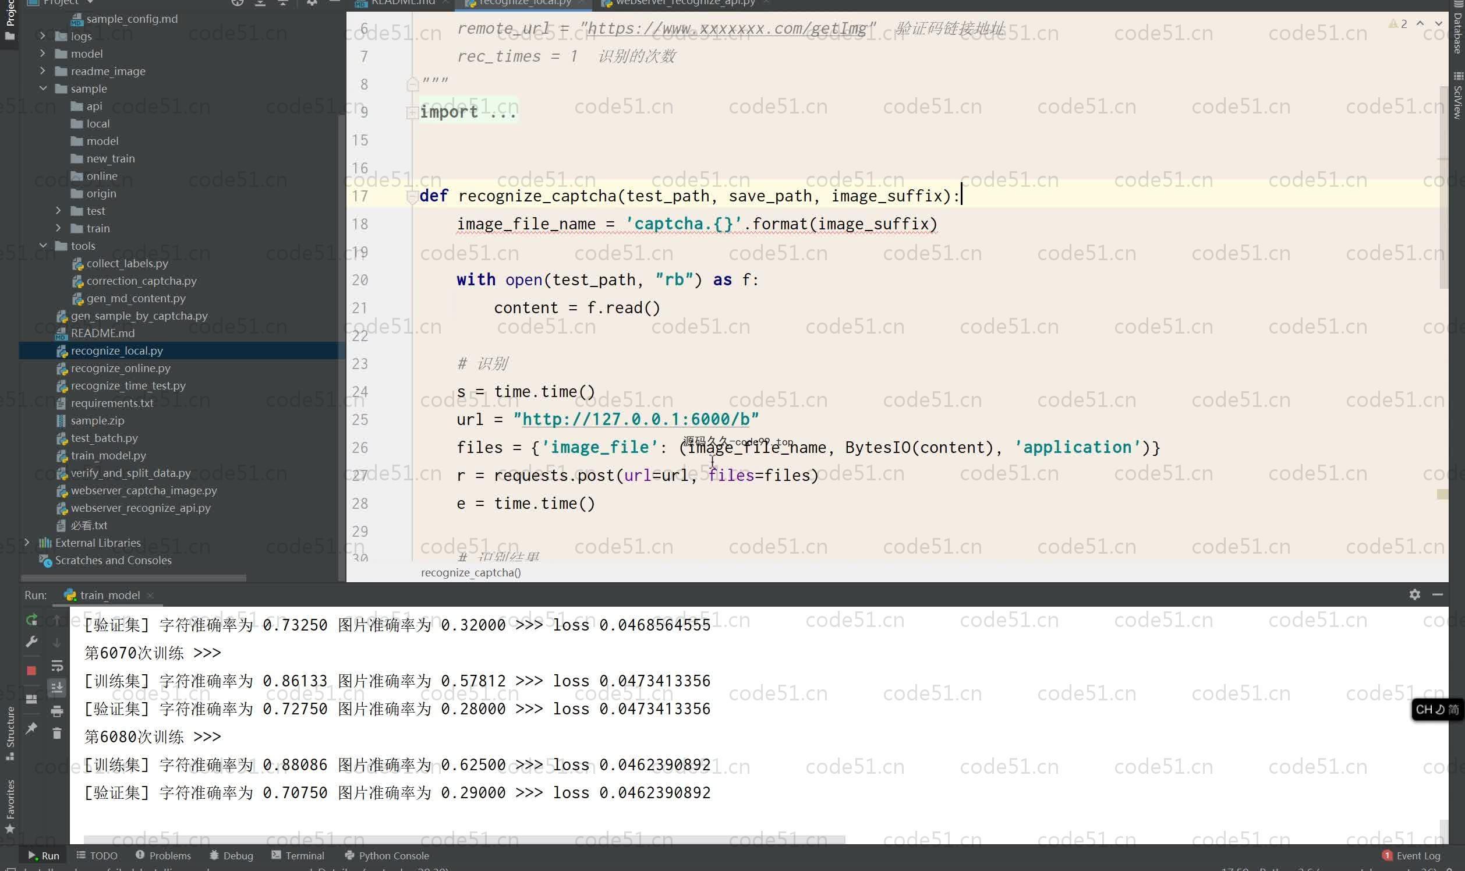This screenshot has width=1465, height=871.
Task: Select sample_config.md file
Action: tap(132, 19)
